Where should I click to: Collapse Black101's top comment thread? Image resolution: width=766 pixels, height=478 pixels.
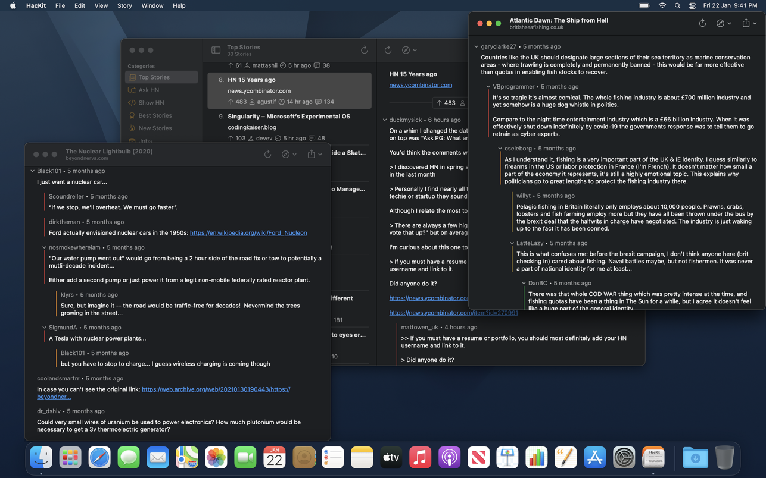pos(33,171)
